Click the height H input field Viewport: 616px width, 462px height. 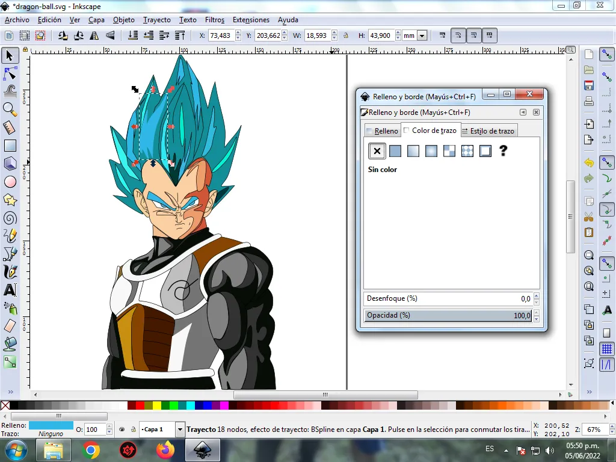pyautogui.click(x=381, y=35)
